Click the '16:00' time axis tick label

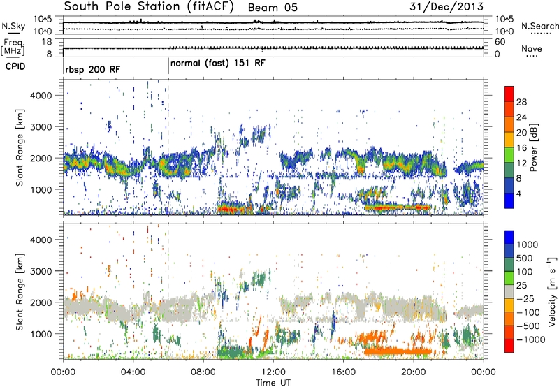pos(343,372)
